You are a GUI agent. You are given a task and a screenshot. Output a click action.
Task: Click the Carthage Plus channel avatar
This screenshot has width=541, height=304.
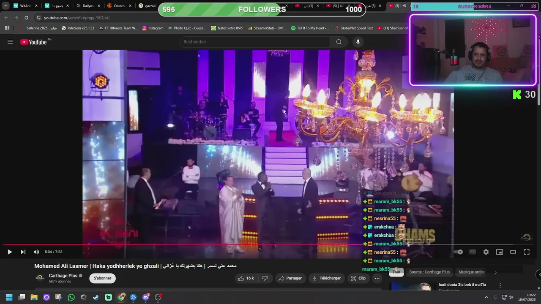pos(40,278)
